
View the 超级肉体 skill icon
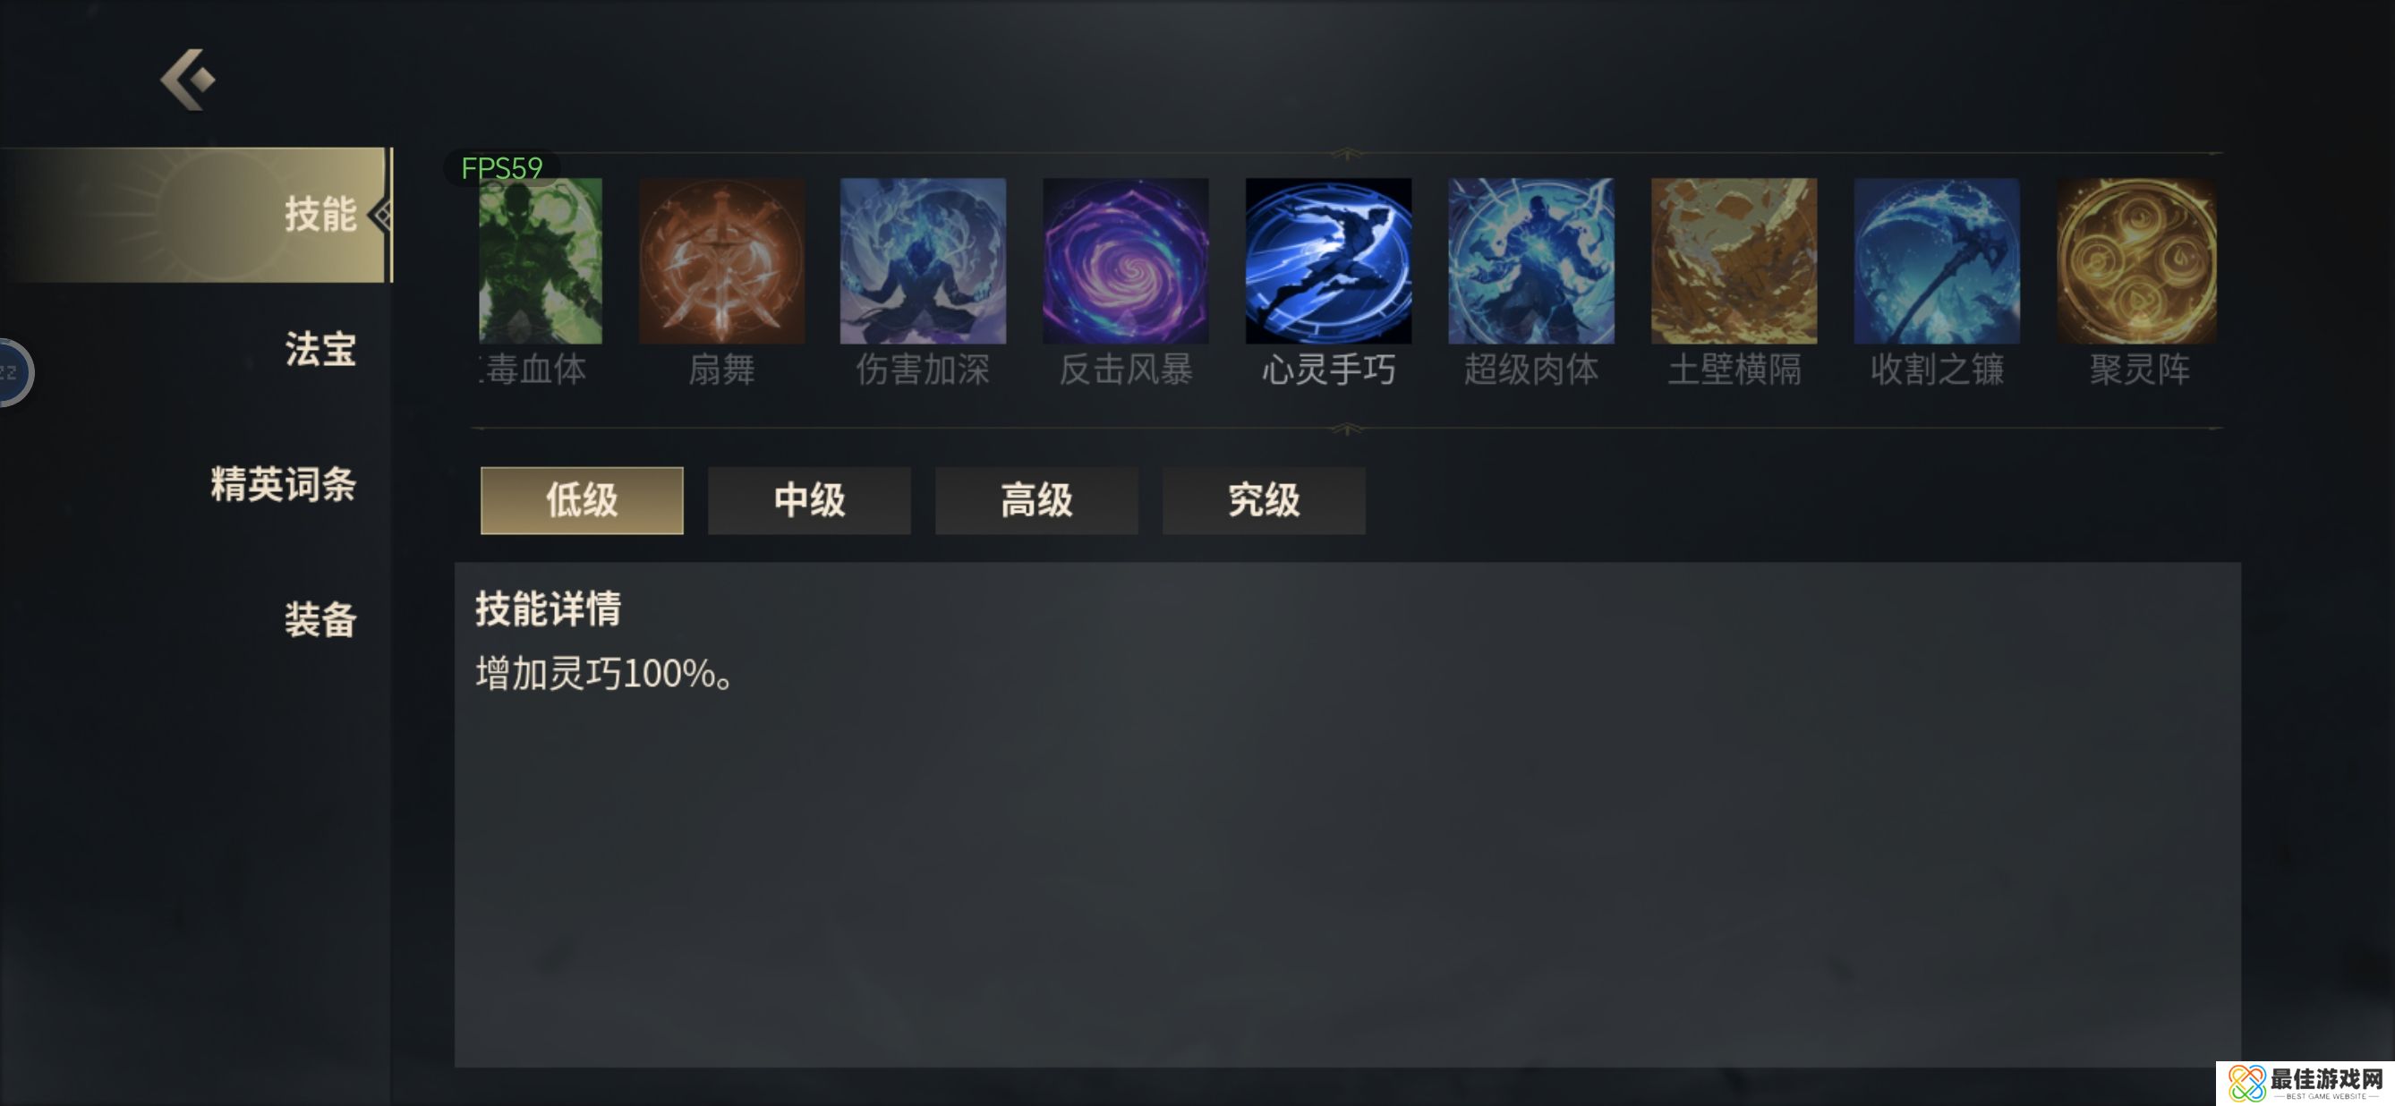coord(1531,261)
